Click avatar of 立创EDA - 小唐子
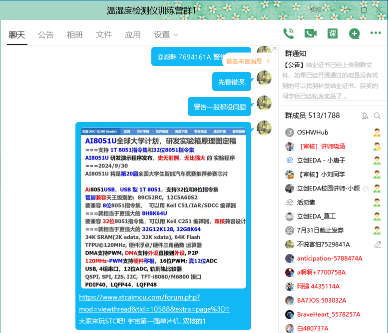Image resolution: width=388 pixels, height=333 pixels. 290,160
